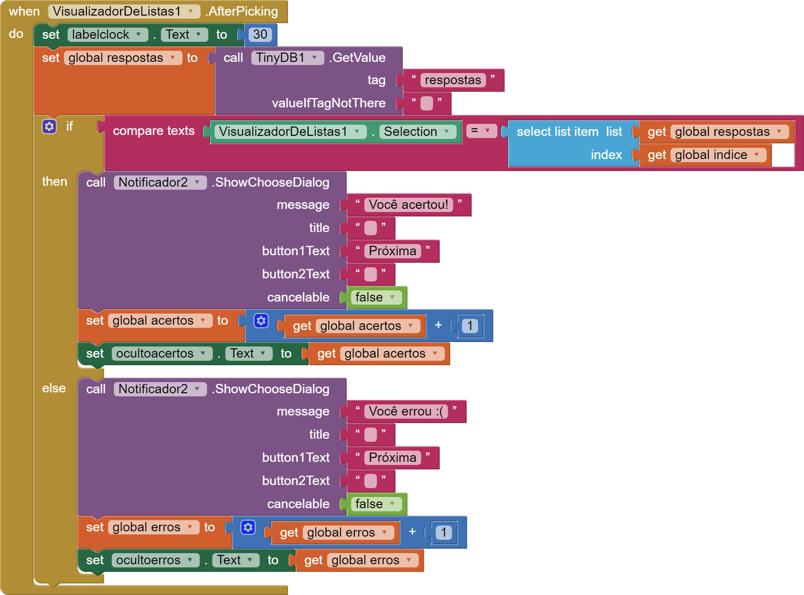
Task: Click gear icon on erros addition block
Action: 248,527
